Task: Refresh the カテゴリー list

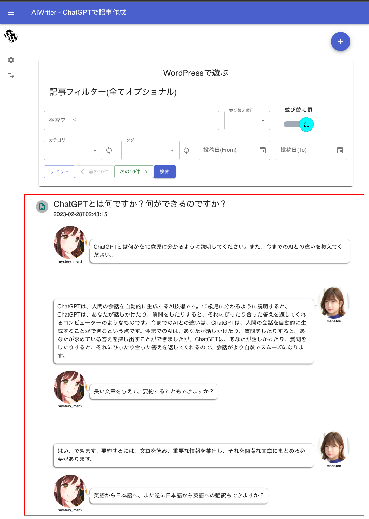Action: tap(109, 150)
